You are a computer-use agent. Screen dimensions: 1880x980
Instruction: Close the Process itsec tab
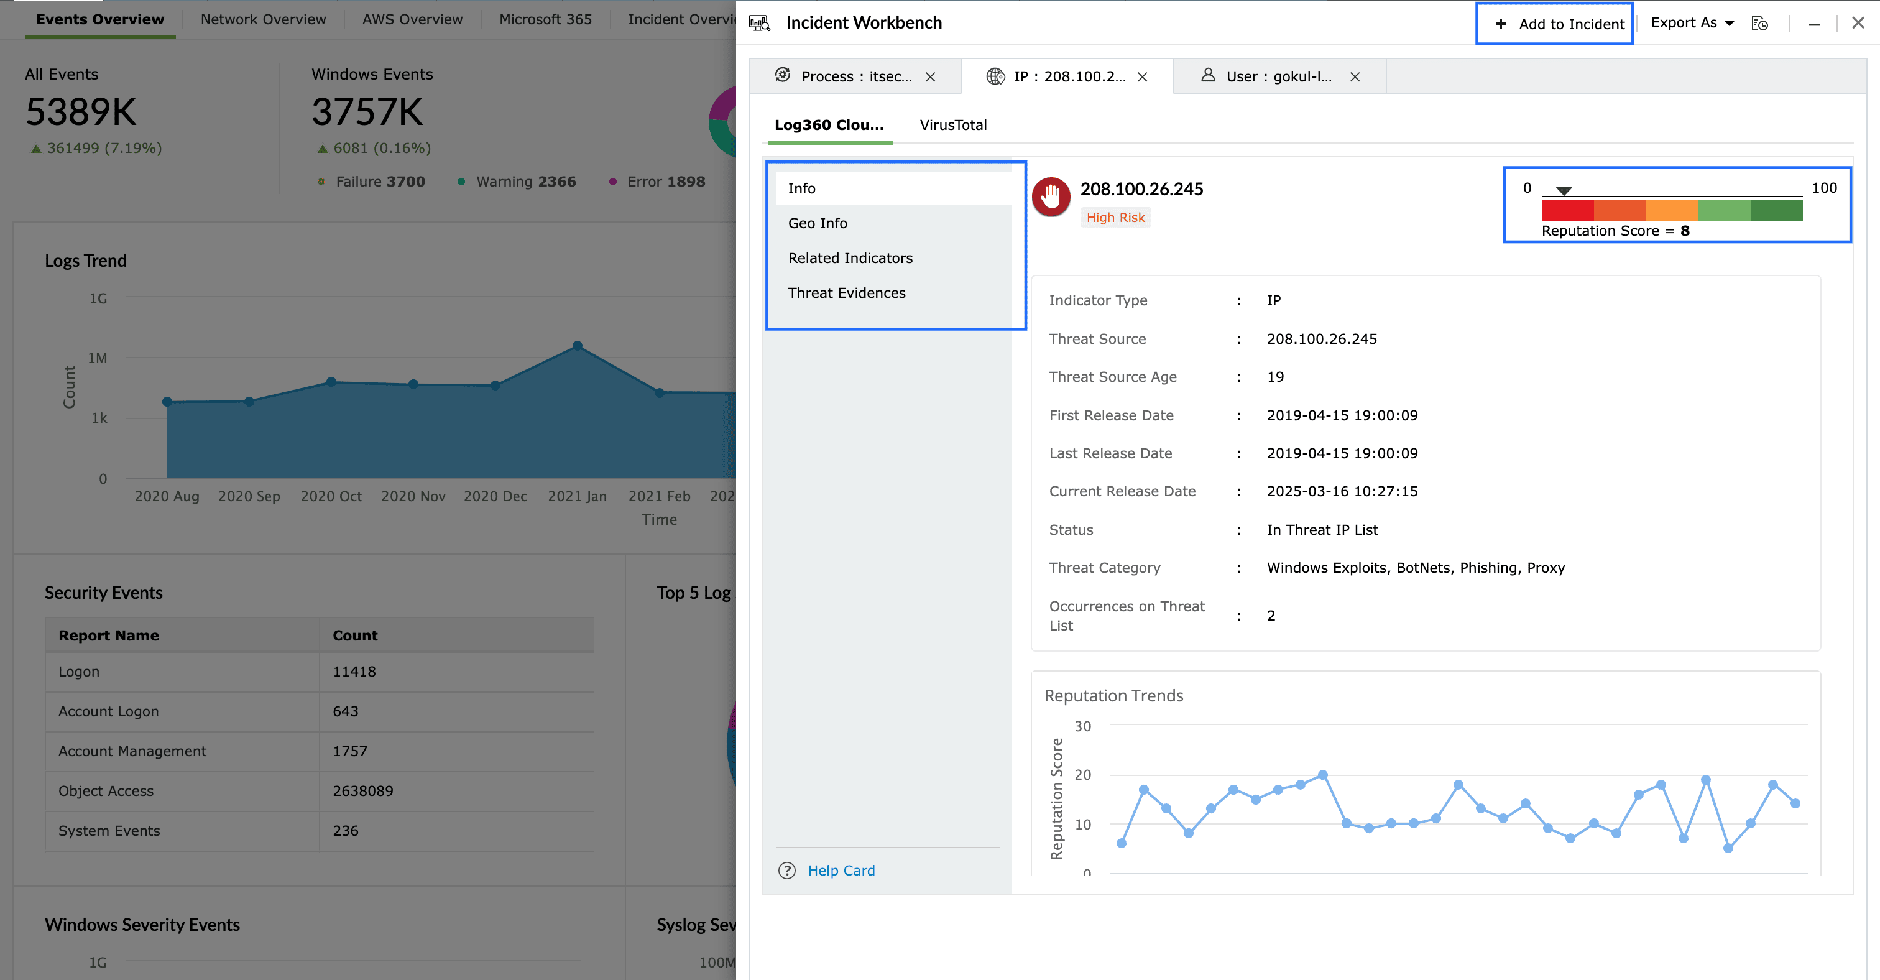pos(931,76)
